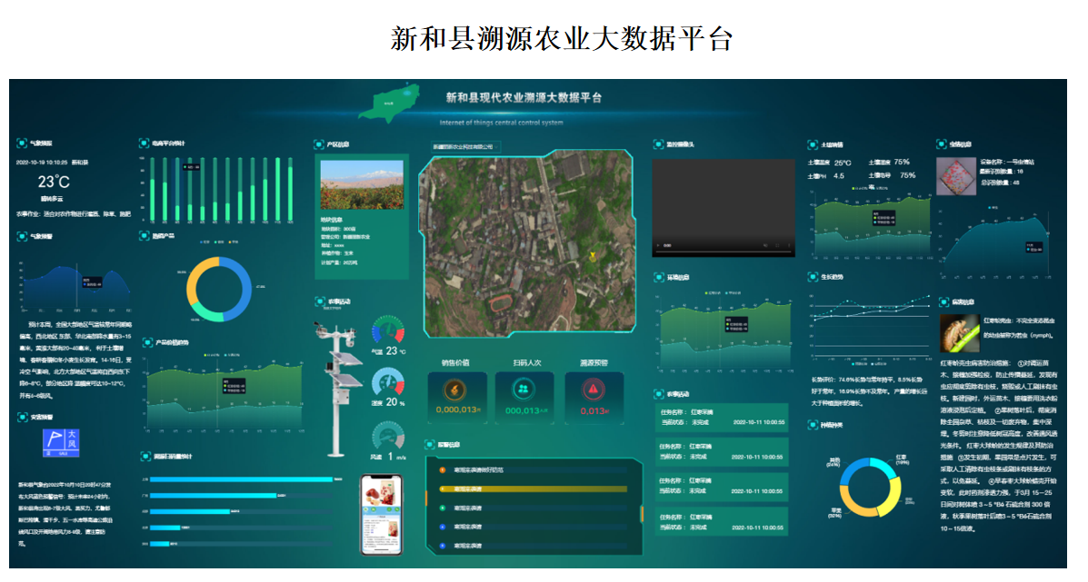This screenshot has width=1088, height=582.
Task: Click the 扫码人次 people icon
Action: click(x=524, y=389)
